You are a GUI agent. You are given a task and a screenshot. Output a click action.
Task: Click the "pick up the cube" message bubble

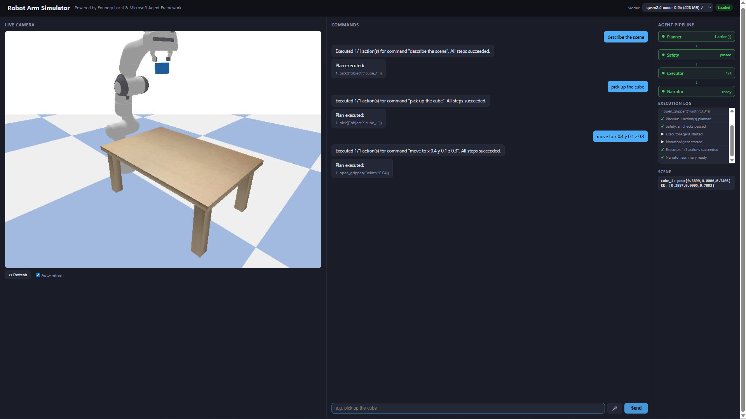pos(627,87)
